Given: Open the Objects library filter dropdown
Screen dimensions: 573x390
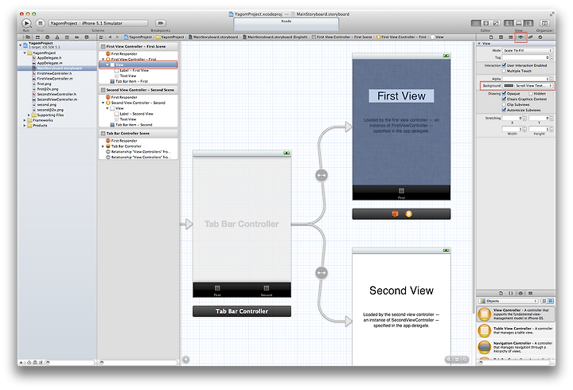Looking at the screenshot, I should click(x=508, y=301).
